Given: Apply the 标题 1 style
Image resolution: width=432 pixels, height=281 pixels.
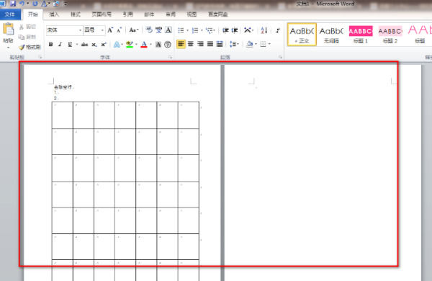Looking at the screenshot, I should point(361,35).
